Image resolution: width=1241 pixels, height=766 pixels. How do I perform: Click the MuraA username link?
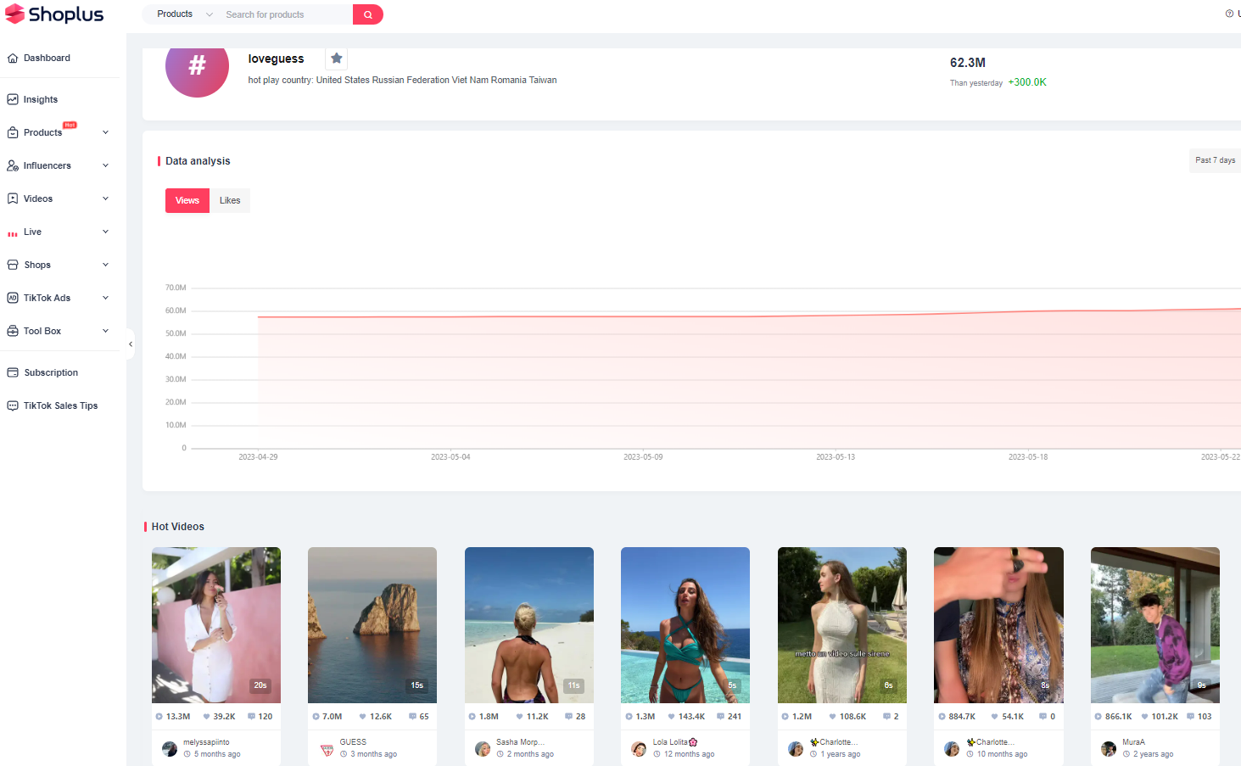[1133, 742]
